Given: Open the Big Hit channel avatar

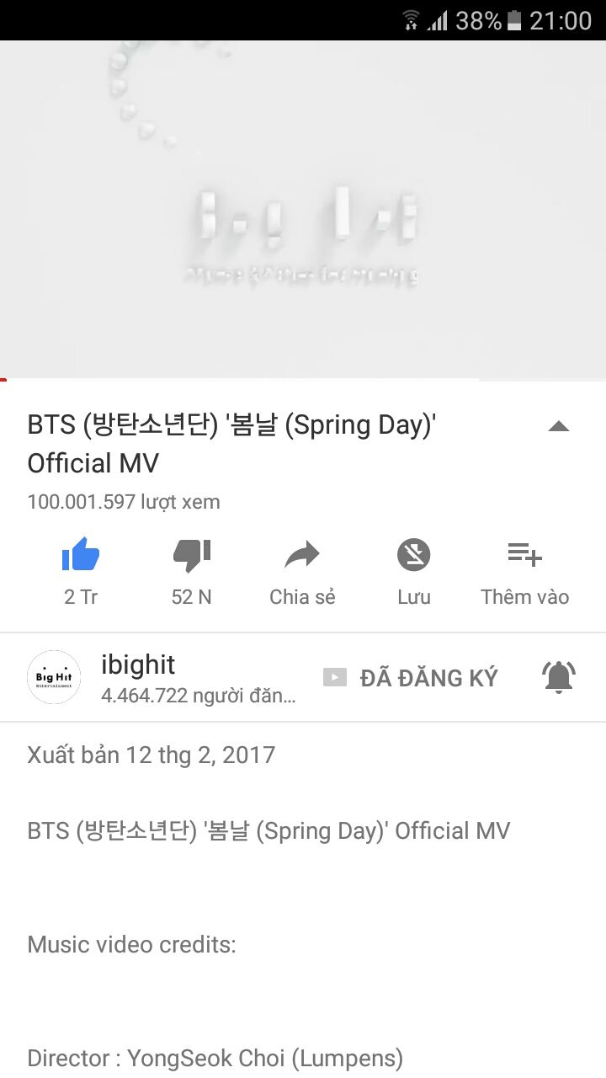Looking at the screenshot, I should click(x=55, y=677).
